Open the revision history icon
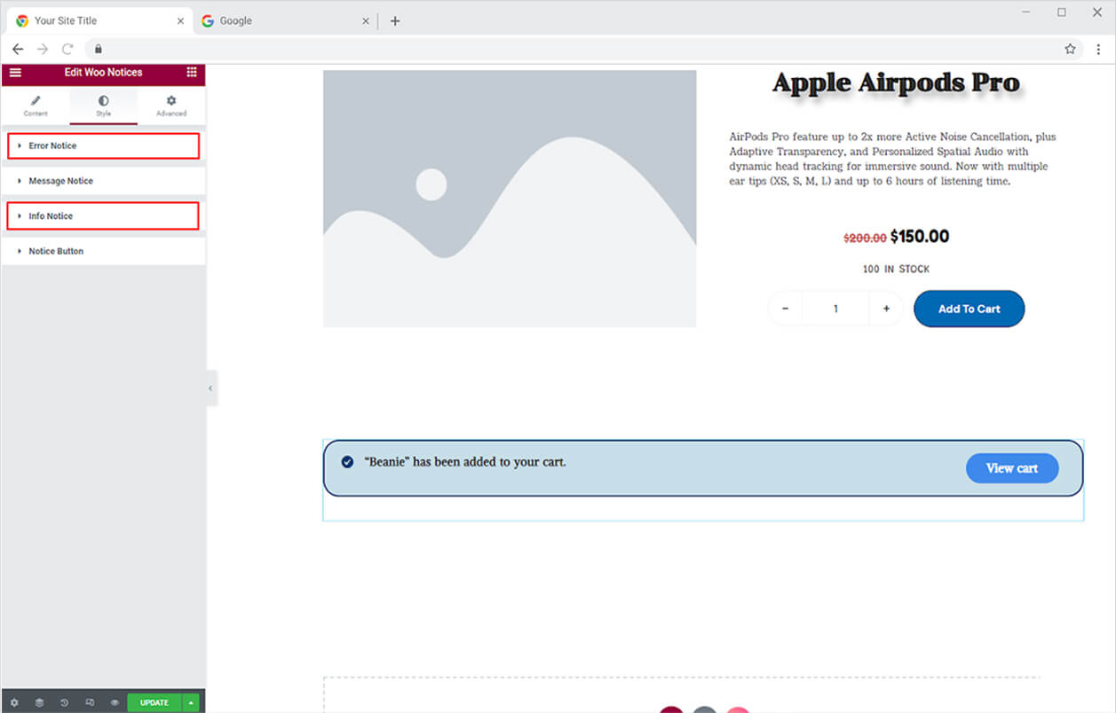The height and width of the screenshot is (713, 1116). (65, 702)
